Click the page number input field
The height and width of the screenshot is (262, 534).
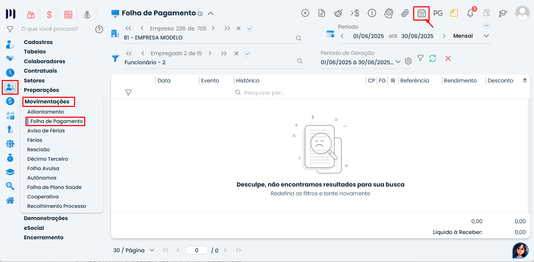tap(196, 250)
